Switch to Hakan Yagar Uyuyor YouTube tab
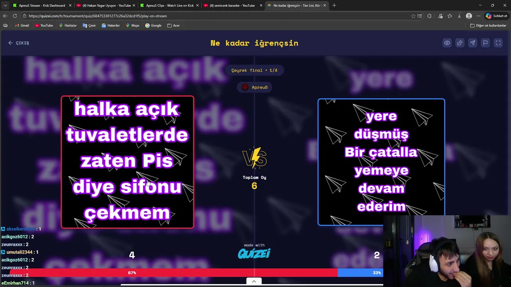The width and height of the screenshot is (511, 287). pos(106,5)
